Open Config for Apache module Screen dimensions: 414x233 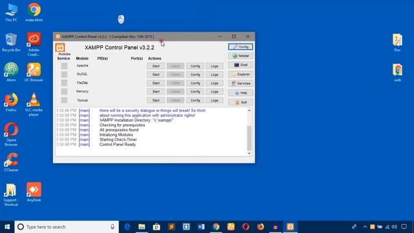click(x=195, y=66)
